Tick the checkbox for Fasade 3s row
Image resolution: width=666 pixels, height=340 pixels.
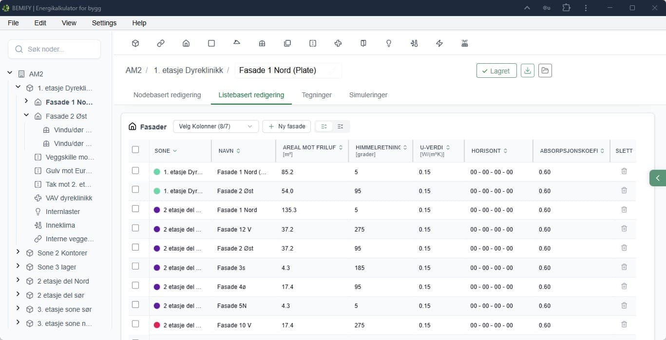coord(135,267)
